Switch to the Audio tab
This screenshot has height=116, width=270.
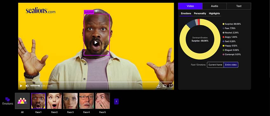tap(214, 6)
